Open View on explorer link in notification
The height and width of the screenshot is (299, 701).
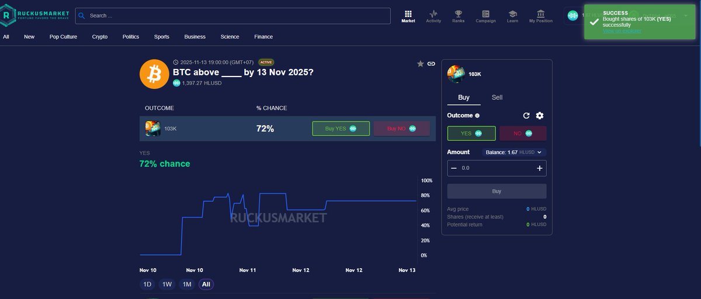click(x=622, y=31)
